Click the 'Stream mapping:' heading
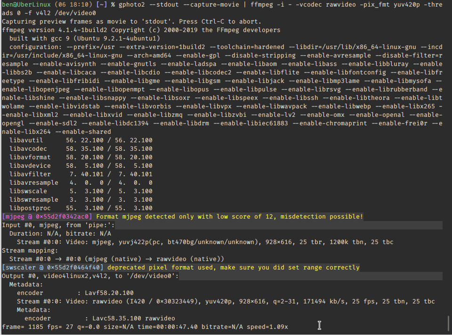 [x=30, y=251]
